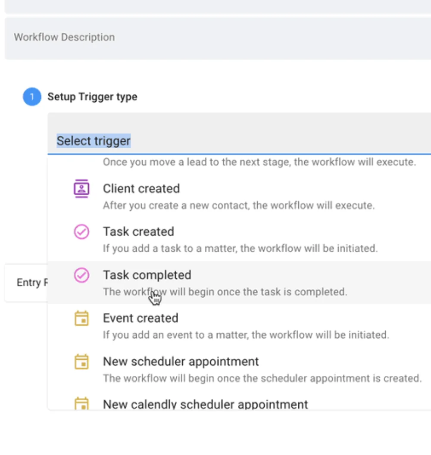Choose the Client created trigger option

pyautogui.click(x=141, y=189)
